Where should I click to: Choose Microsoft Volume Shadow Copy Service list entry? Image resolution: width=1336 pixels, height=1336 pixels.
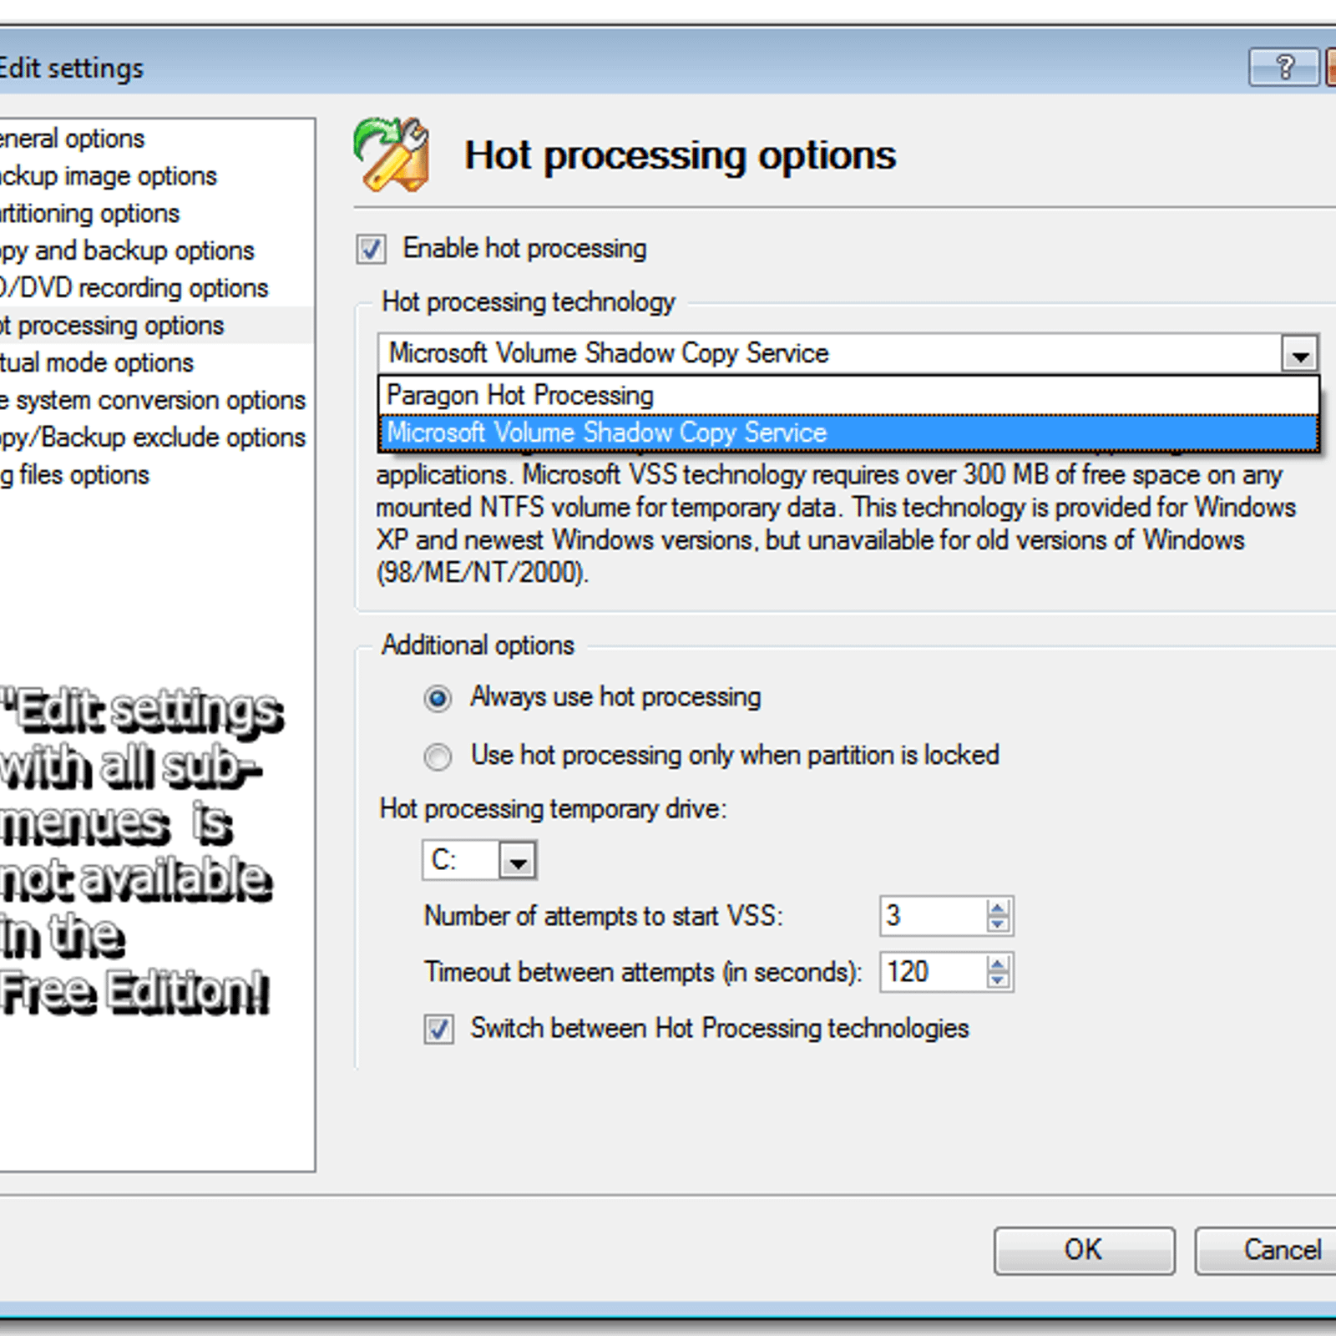coord(848,433)
